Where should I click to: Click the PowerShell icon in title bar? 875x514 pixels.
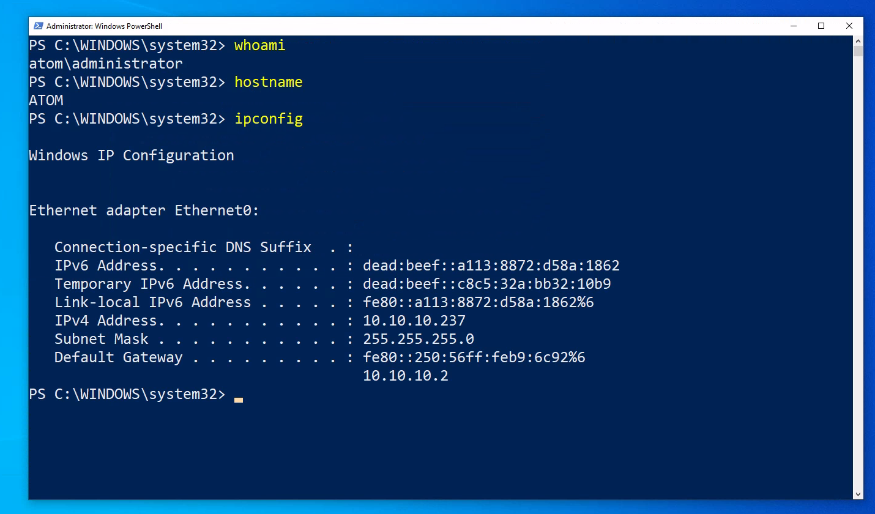click(38, 26)
